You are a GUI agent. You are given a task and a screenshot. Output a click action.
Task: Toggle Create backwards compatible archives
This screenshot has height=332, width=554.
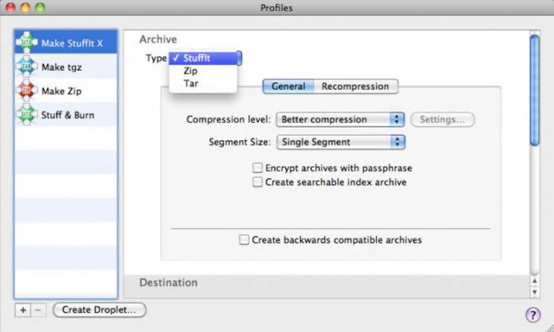[x=244, y=240]
